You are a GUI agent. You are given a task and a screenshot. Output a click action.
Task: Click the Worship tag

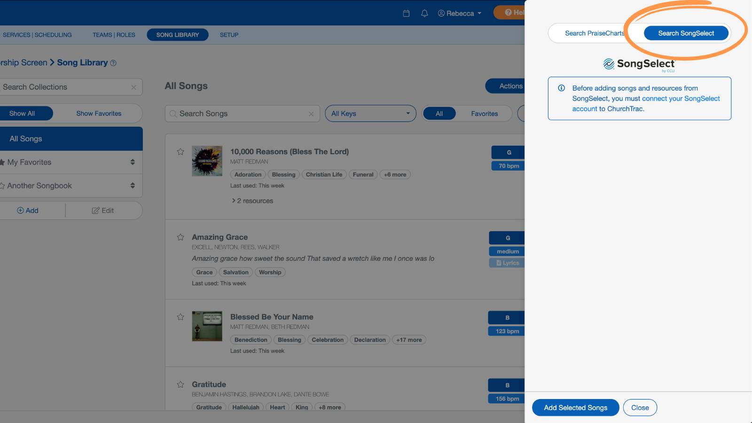coord(270,272)
